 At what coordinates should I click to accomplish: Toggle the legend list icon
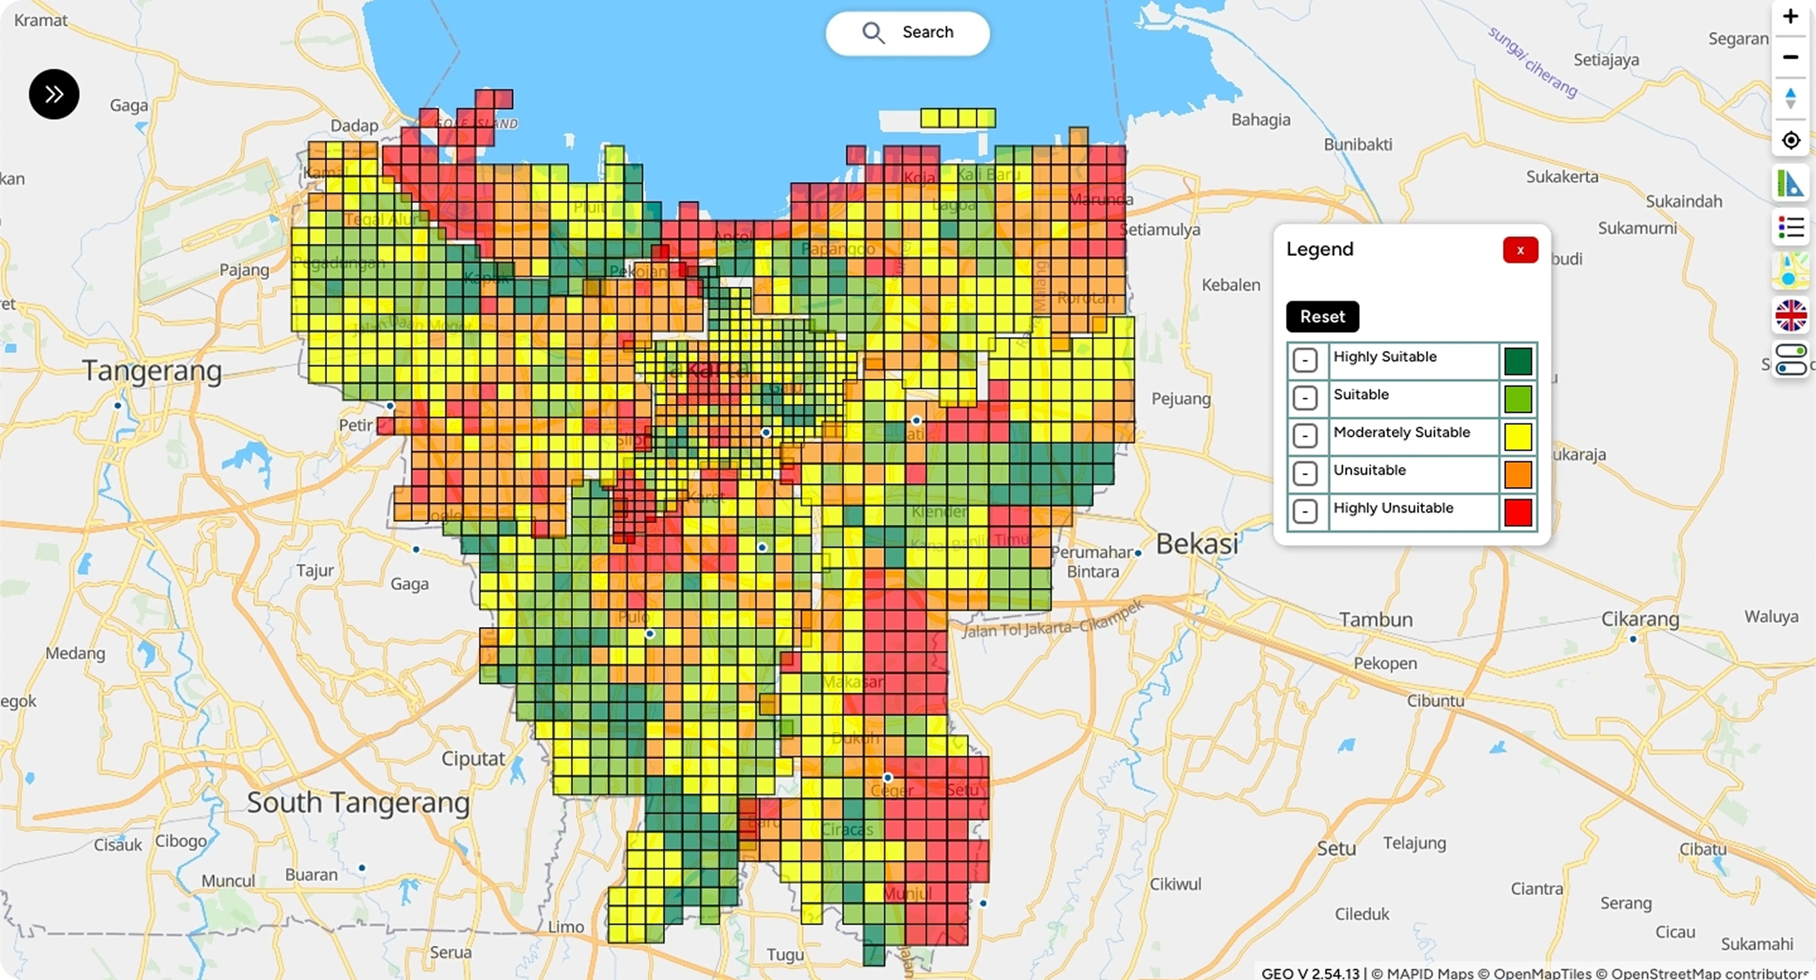pyautogui.click(x=1791, y=228)
